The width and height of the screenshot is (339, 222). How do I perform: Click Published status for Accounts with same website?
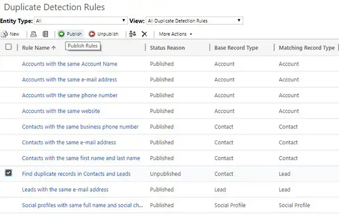pyautogui.click(x=162, y=111)
